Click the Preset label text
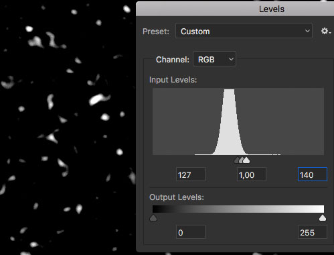The width and height of the screenshot is (334, 255). tap(156, 32)
